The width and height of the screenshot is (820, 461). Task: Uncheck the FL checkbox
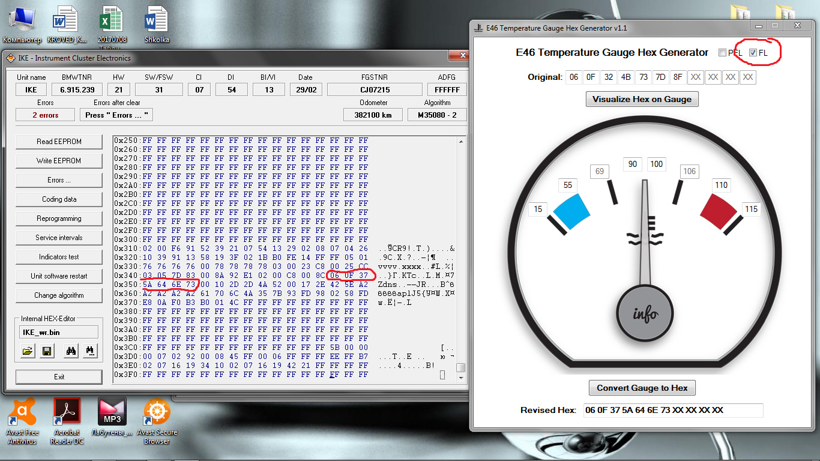(753, 53)
